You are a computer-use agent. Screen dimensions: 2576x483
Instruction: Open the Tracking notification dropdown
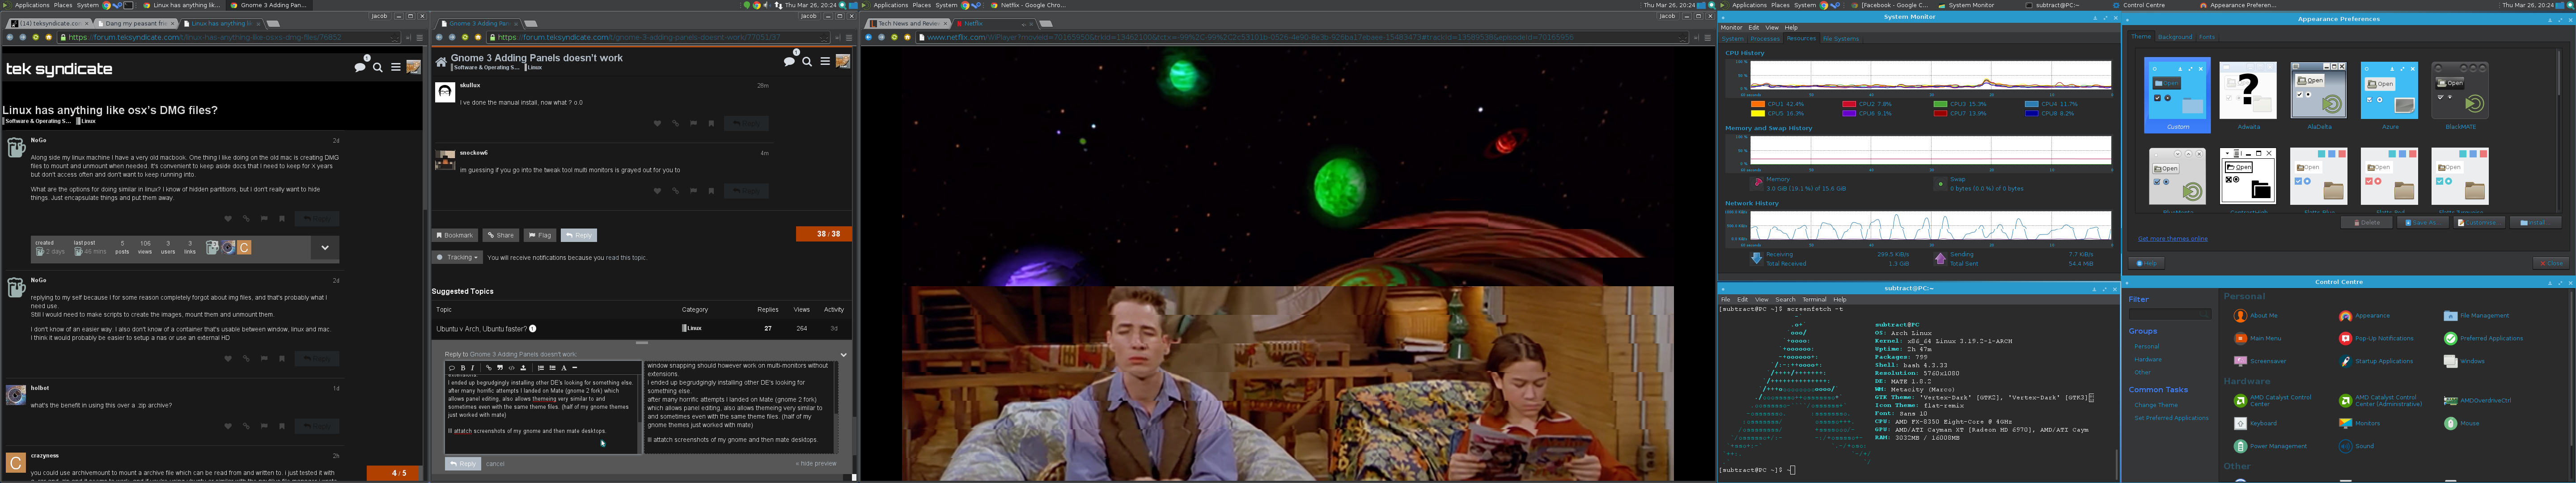tap(458, 257)
